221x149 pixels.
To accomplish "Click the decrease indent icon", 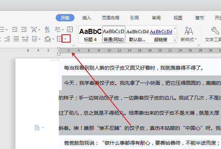I will point(15,30).
